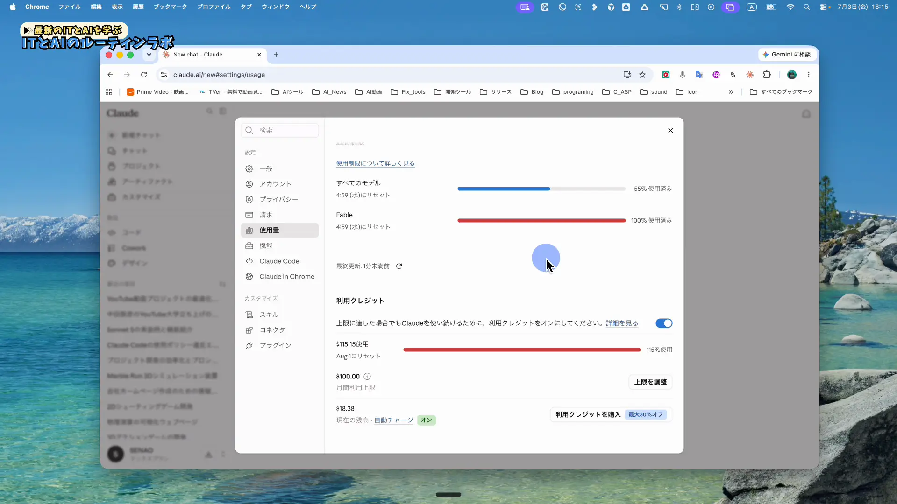Open the Chrome three-dot menu
The image size is (897, 504).
(809, 75)
